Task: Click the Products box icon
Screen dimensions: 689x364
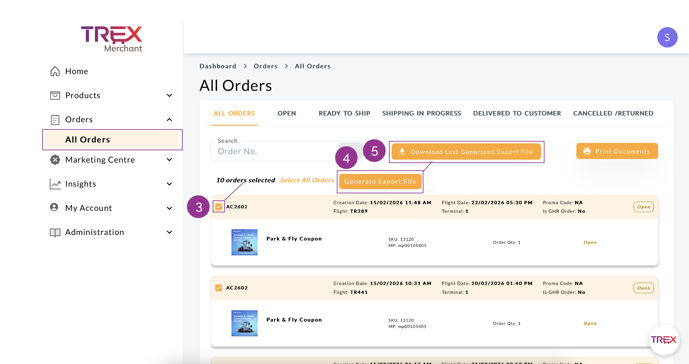Action: click(x=55, y=96)
